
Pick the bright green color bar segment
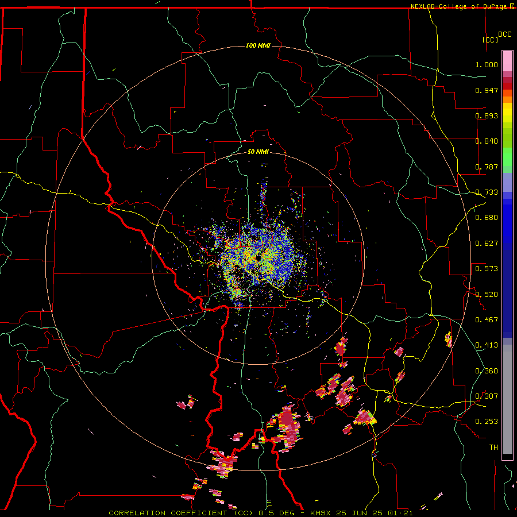[507, 157]
